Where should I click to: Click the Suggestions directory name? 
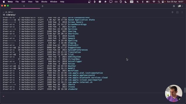point(74,47)
